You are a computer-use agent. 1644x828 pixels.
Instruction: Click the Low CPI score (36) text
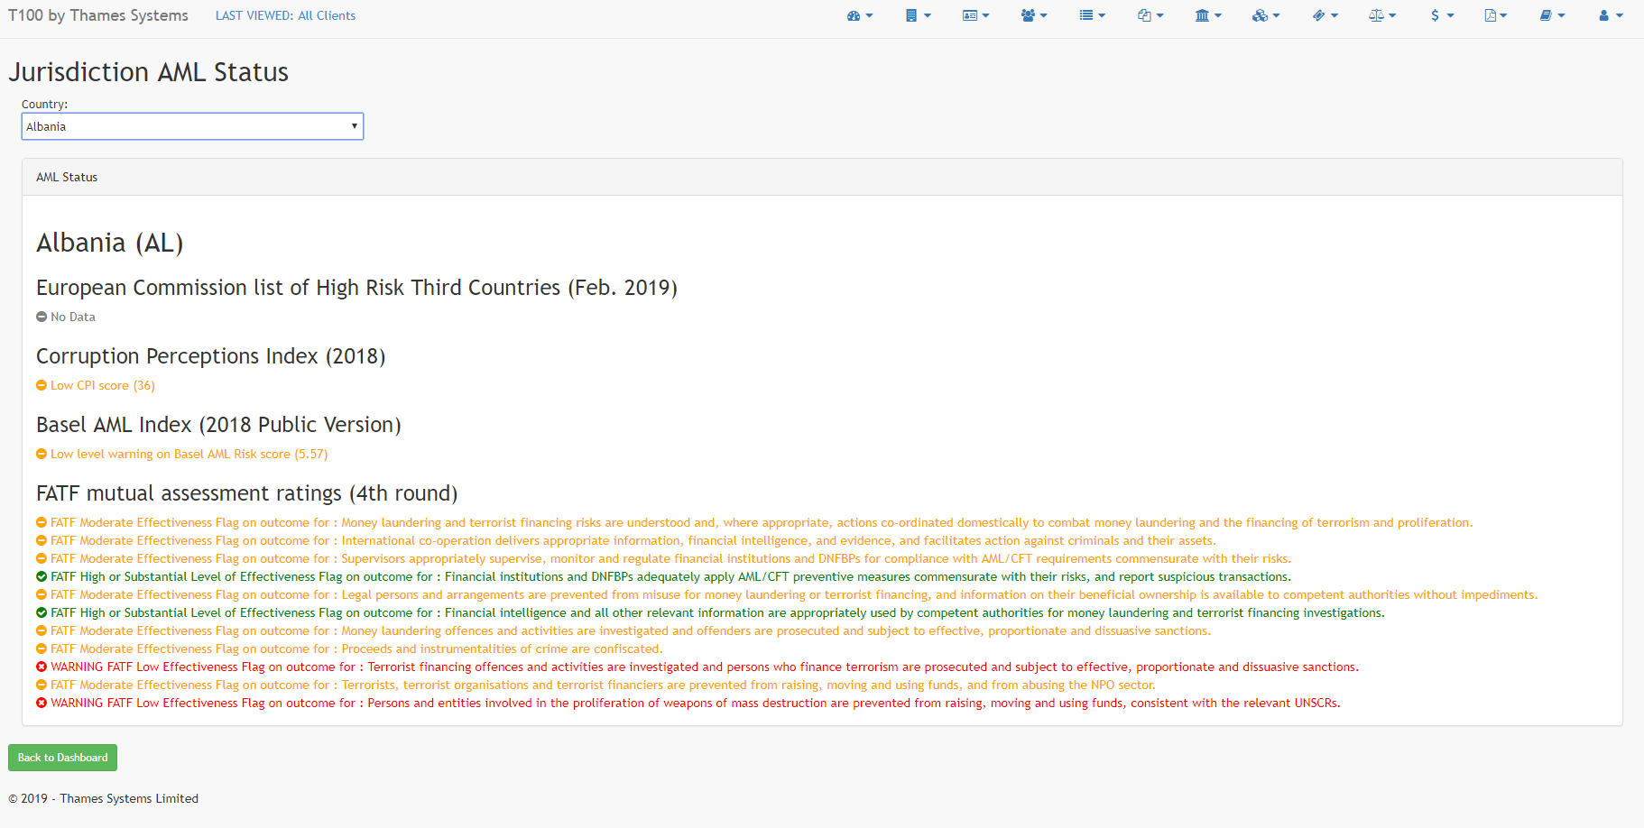(102, 385)
